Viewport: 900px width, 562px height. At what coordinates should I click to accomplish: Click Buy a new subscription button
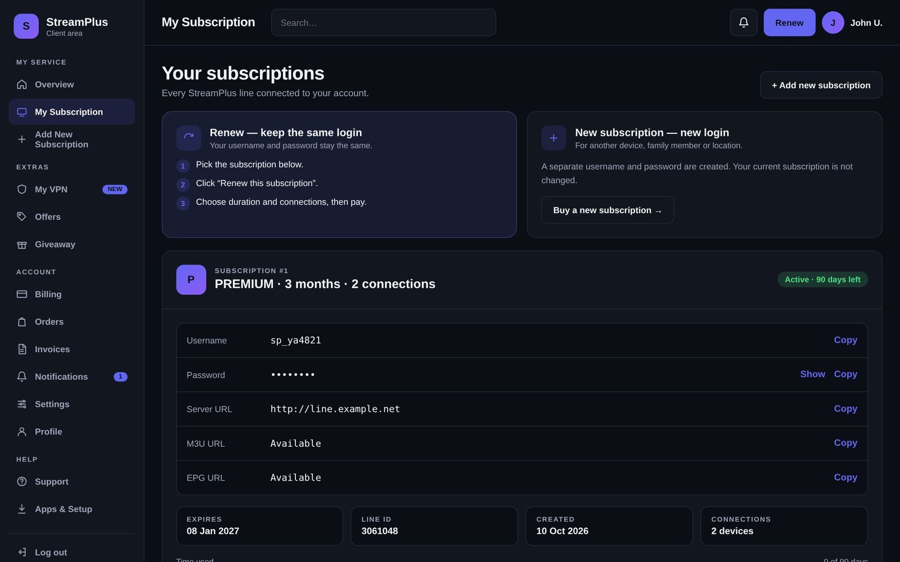(x=607, y=210)
